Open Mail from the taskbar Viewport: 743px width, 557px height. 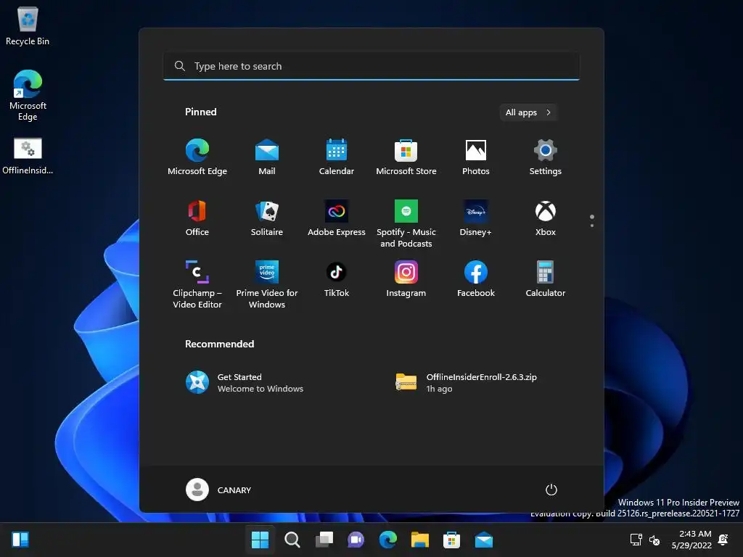pos(484,540)
